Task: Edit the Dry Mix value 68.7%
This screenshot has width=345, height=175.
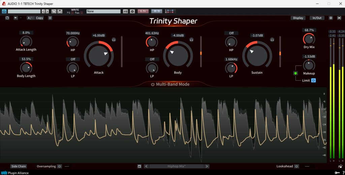Action: click(309, 30)
